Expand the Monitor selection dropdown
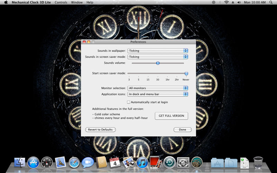This screenshot has width=277, height=173. click(x=158, y=88)
